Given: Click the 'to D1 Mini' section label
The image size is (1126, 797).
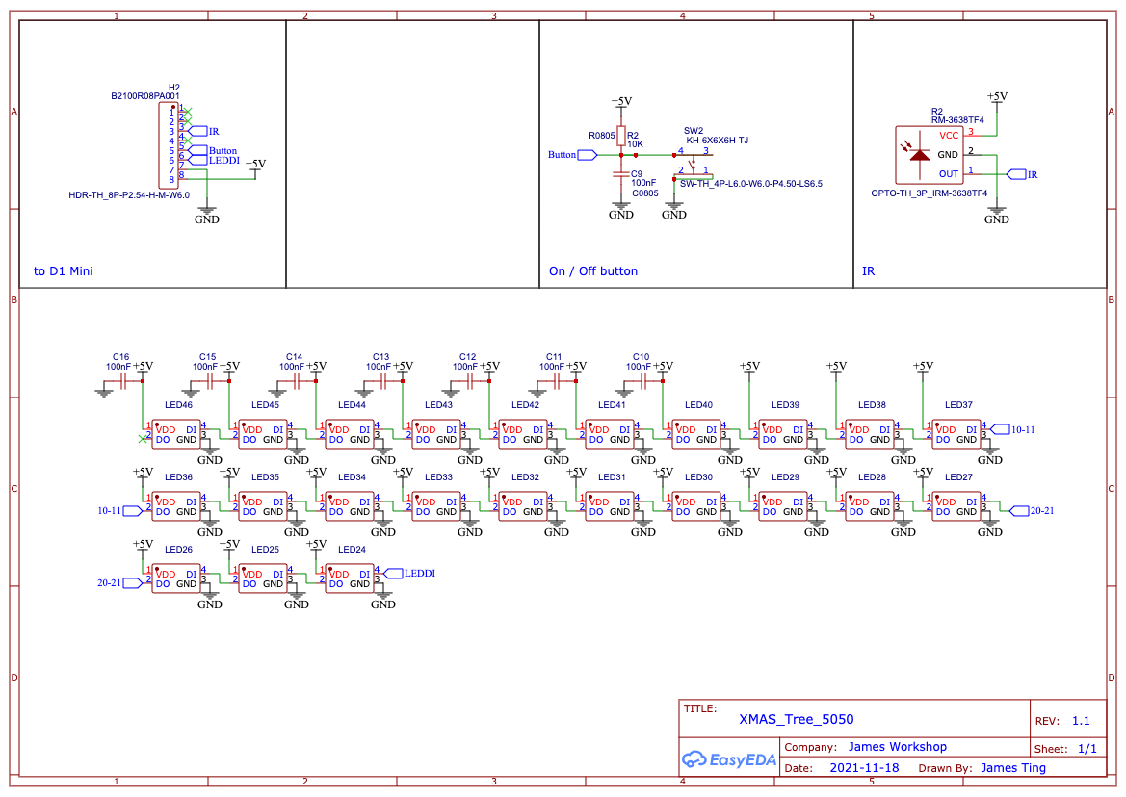Looking at the screenshot, I should click(64, 271).
